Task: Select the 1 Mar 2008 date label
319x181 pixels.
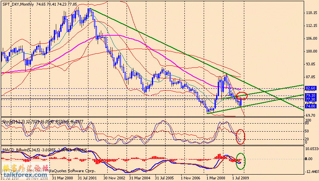Action: (x=216, y=178)
